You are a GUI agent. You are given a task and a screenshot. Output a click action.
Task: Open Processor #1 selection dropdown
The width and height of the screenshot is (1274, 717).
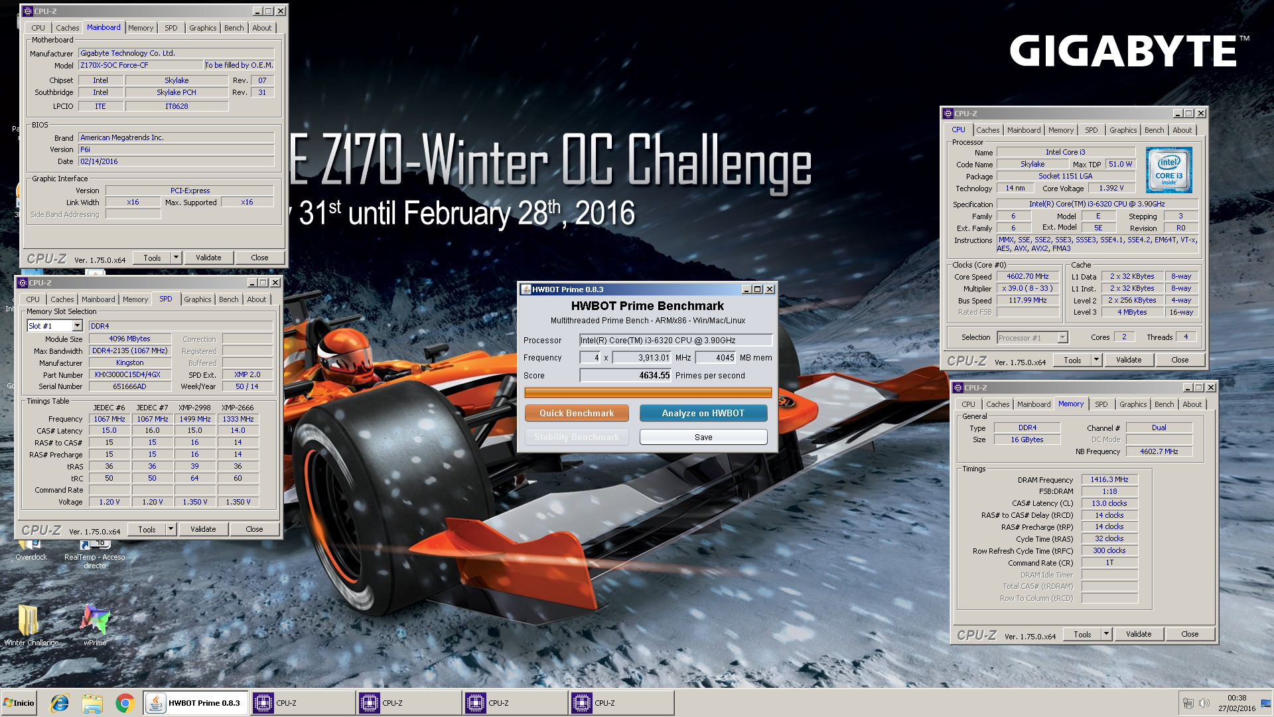click(x=1062, y=338)
